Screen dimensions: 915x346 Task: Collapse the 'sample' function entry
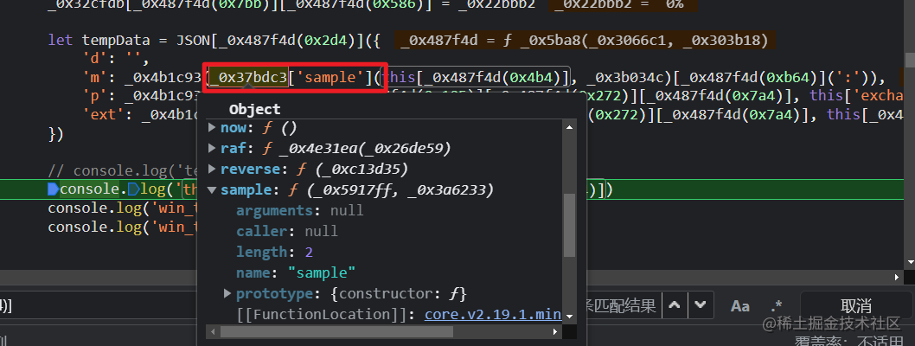pyautogui.click(x=213, y=189)
